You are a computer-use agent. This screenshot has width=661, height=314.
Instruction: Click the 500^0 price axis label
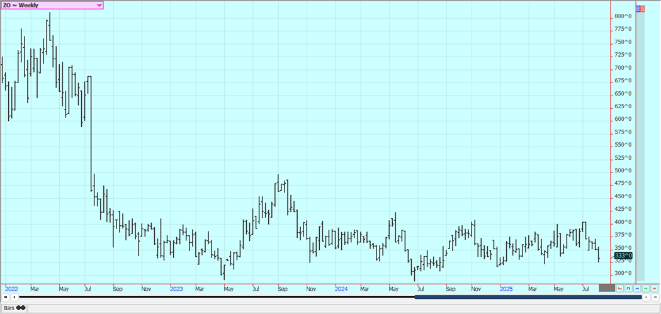click(x=623, y=171)
